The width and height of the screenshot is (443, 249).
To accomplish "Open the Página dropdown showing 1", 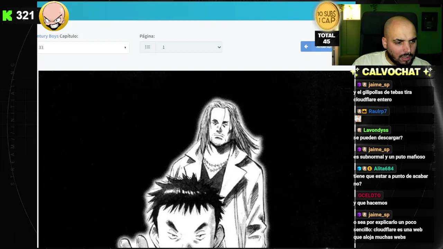I will pos(189,47).
